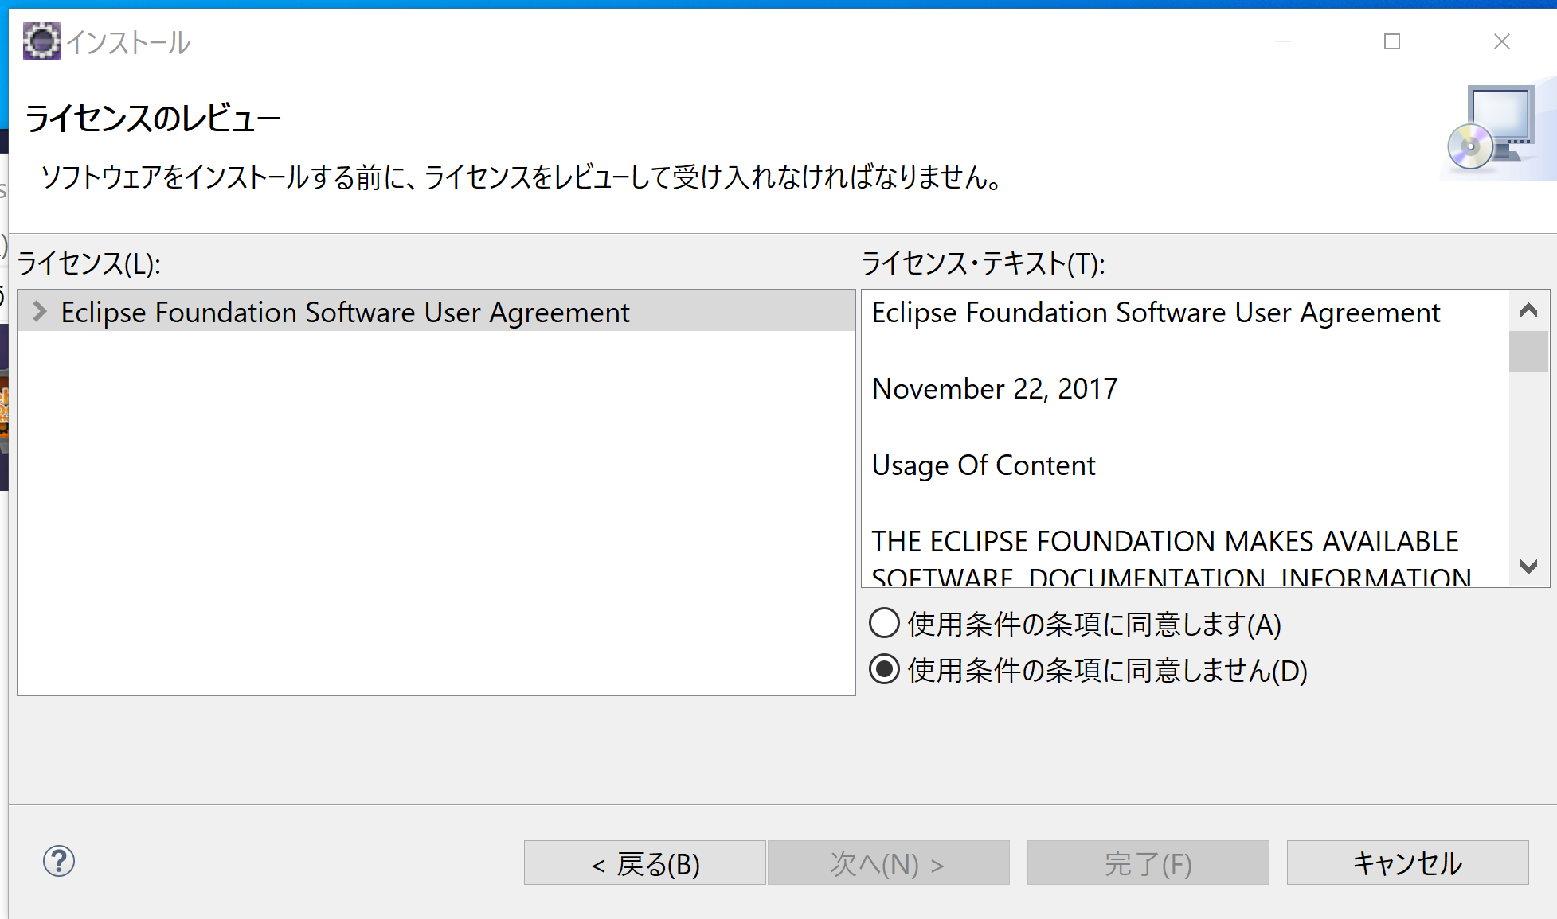Viewport: 1557px width, 919px height.
Task: Click the install wizard computer and CD image
Action: pos(1492,130)
